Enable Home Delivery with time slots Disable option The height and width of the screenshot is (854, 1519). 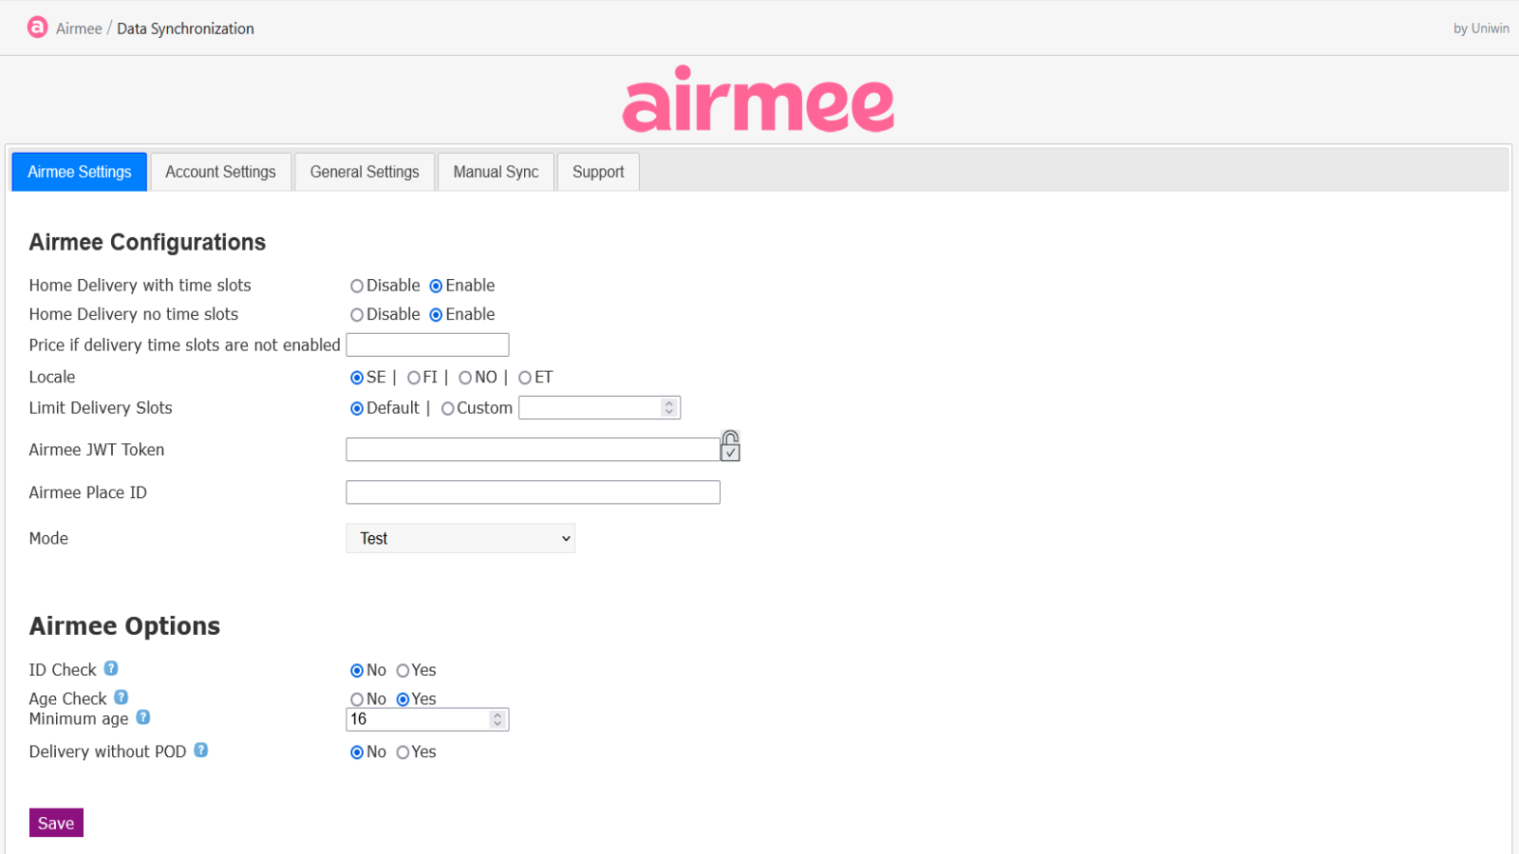[x=357, y=286]
